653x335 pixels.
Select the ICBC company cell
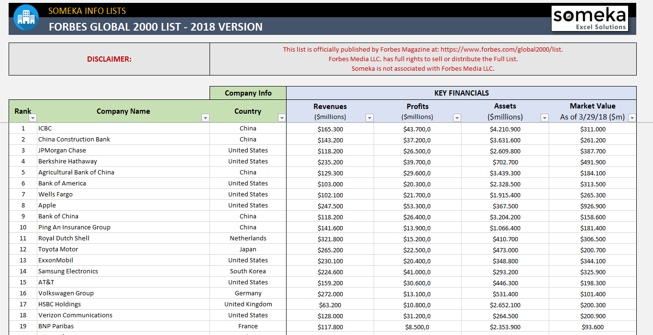coord(123,129)
